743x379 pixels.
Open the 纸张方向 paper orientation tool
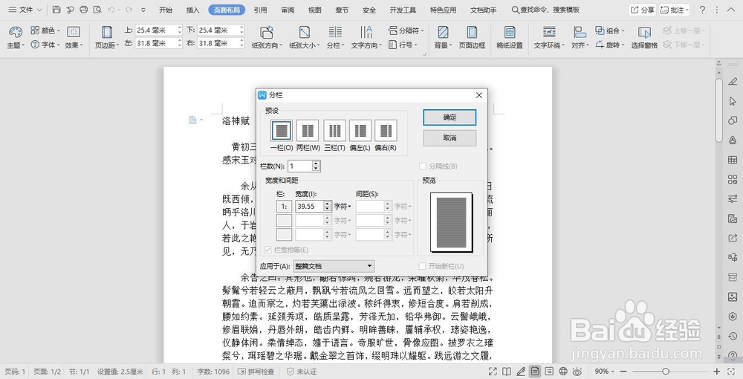pyautogui.click(x=267, y=37)
